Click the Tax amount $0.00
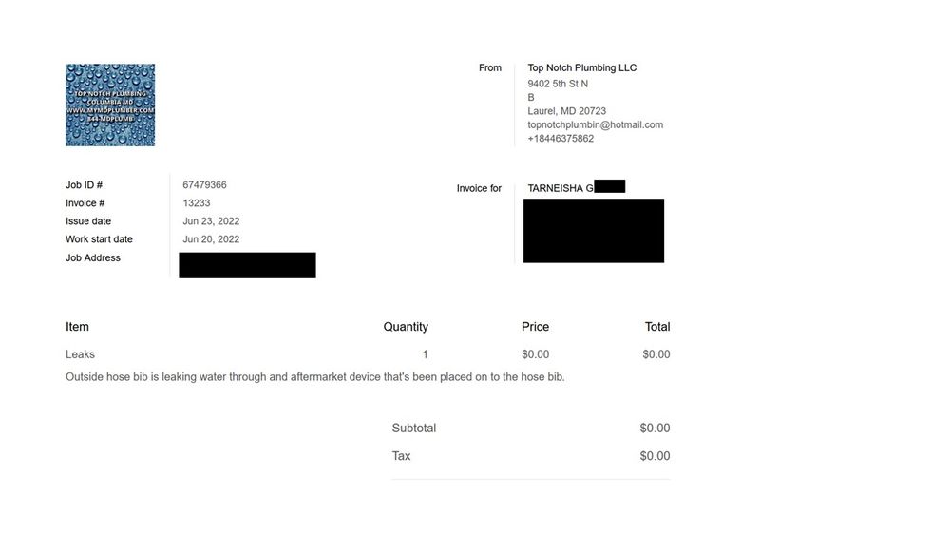Viewport: 950px width, 534px height. [x=655, y=456]
